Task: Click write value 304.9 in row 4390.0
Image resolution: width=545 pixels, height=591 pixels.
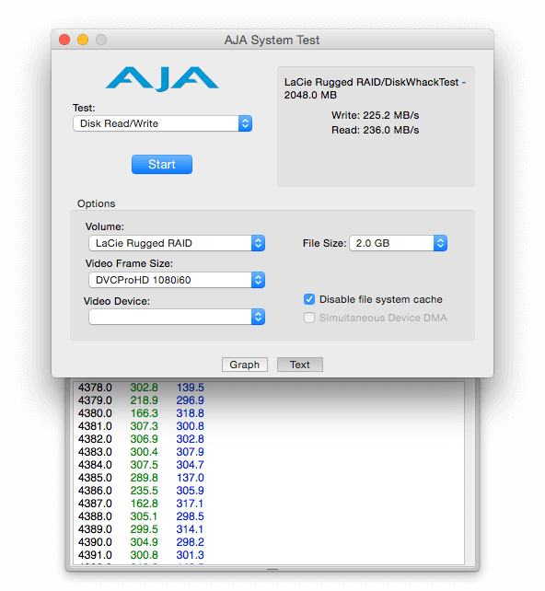Action: pyautogui.click(x=144, y=542)
